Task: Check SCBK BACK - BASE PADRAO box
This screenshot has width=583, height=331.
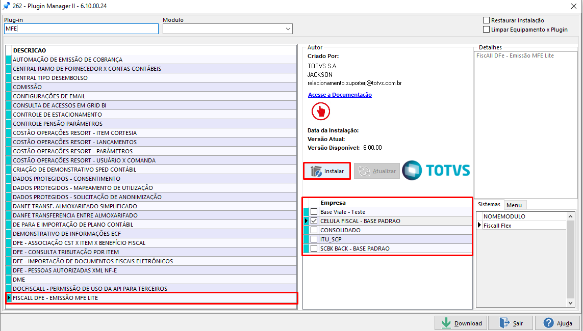Action: (x=314, y=249)
